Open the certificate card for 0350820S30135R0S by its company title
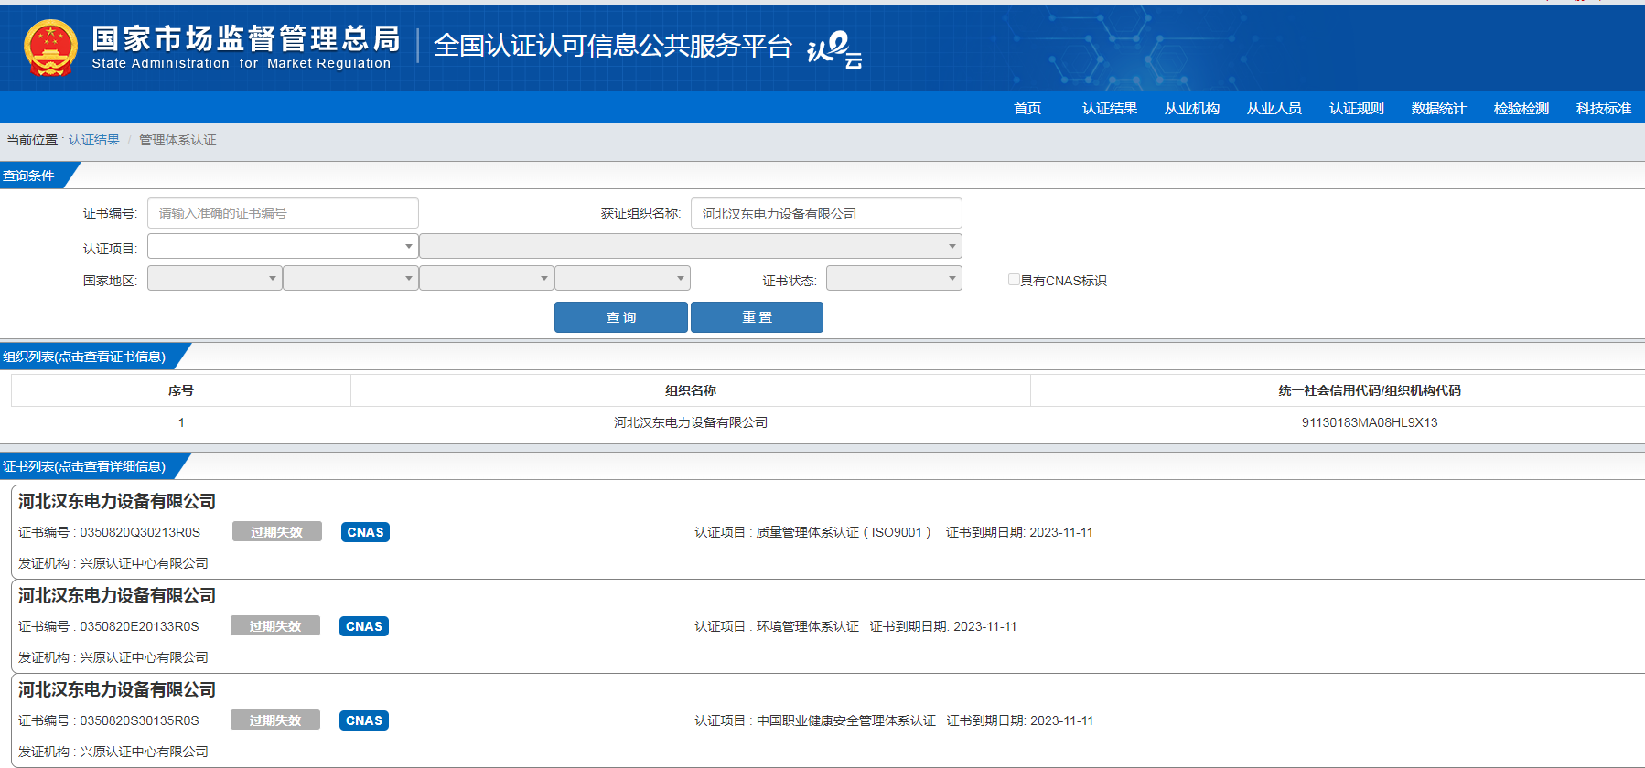Screen dimensions: 1645x768 pos(117,689)
